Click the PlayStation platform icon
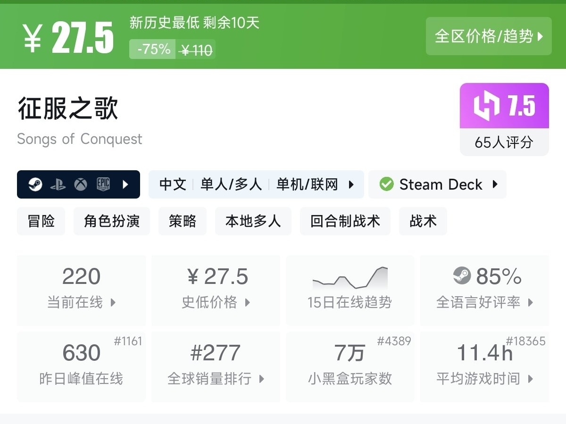566x424 pixels. click(x=58, y=184)
